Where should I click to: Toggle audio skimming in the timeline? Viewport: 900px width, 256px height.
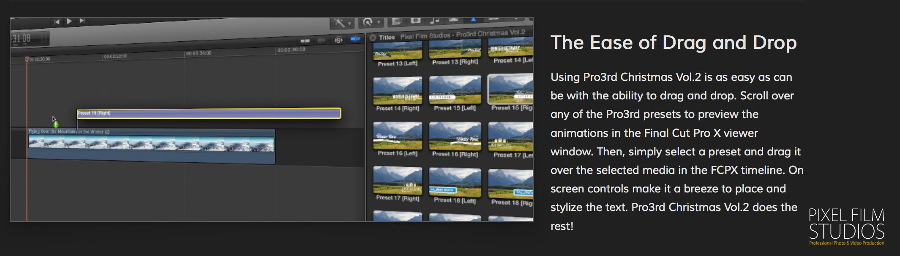click(322, 40)
